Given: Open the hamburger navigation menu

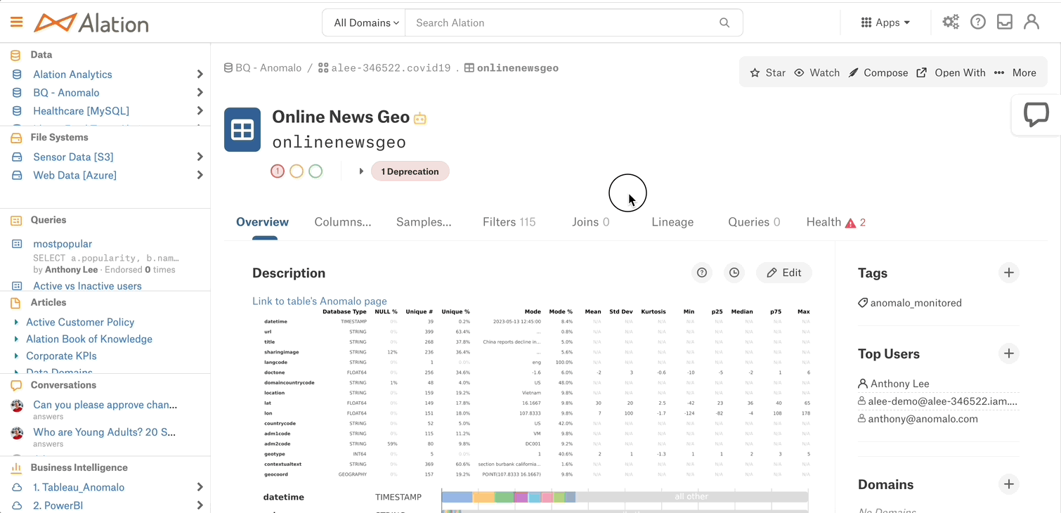Looking at the screenshot, I should pyautogui.click(x=17, y=22).
